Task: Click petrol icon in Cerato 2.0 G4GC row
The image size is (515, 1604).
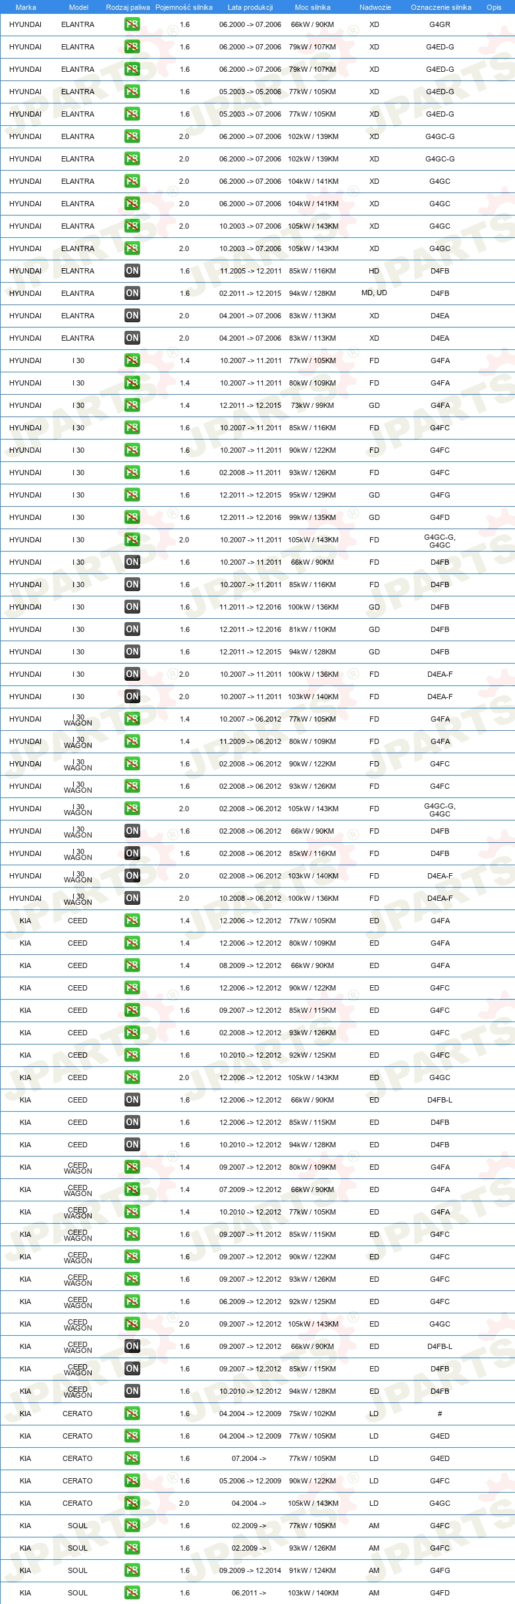Action: point(132,1503)
